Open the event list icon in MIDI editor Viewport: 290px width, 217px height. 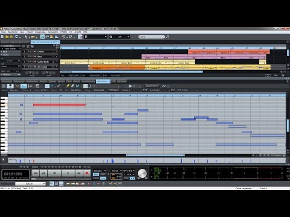[37, 86]
